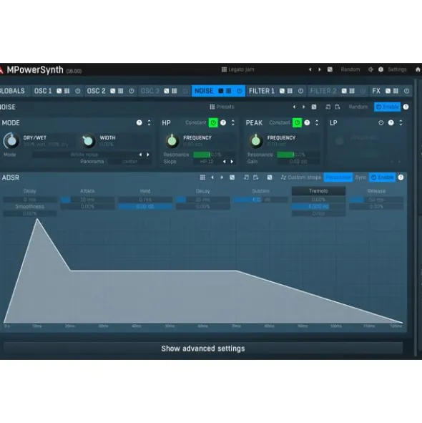Toggle the ADSR Enable button

383,178
